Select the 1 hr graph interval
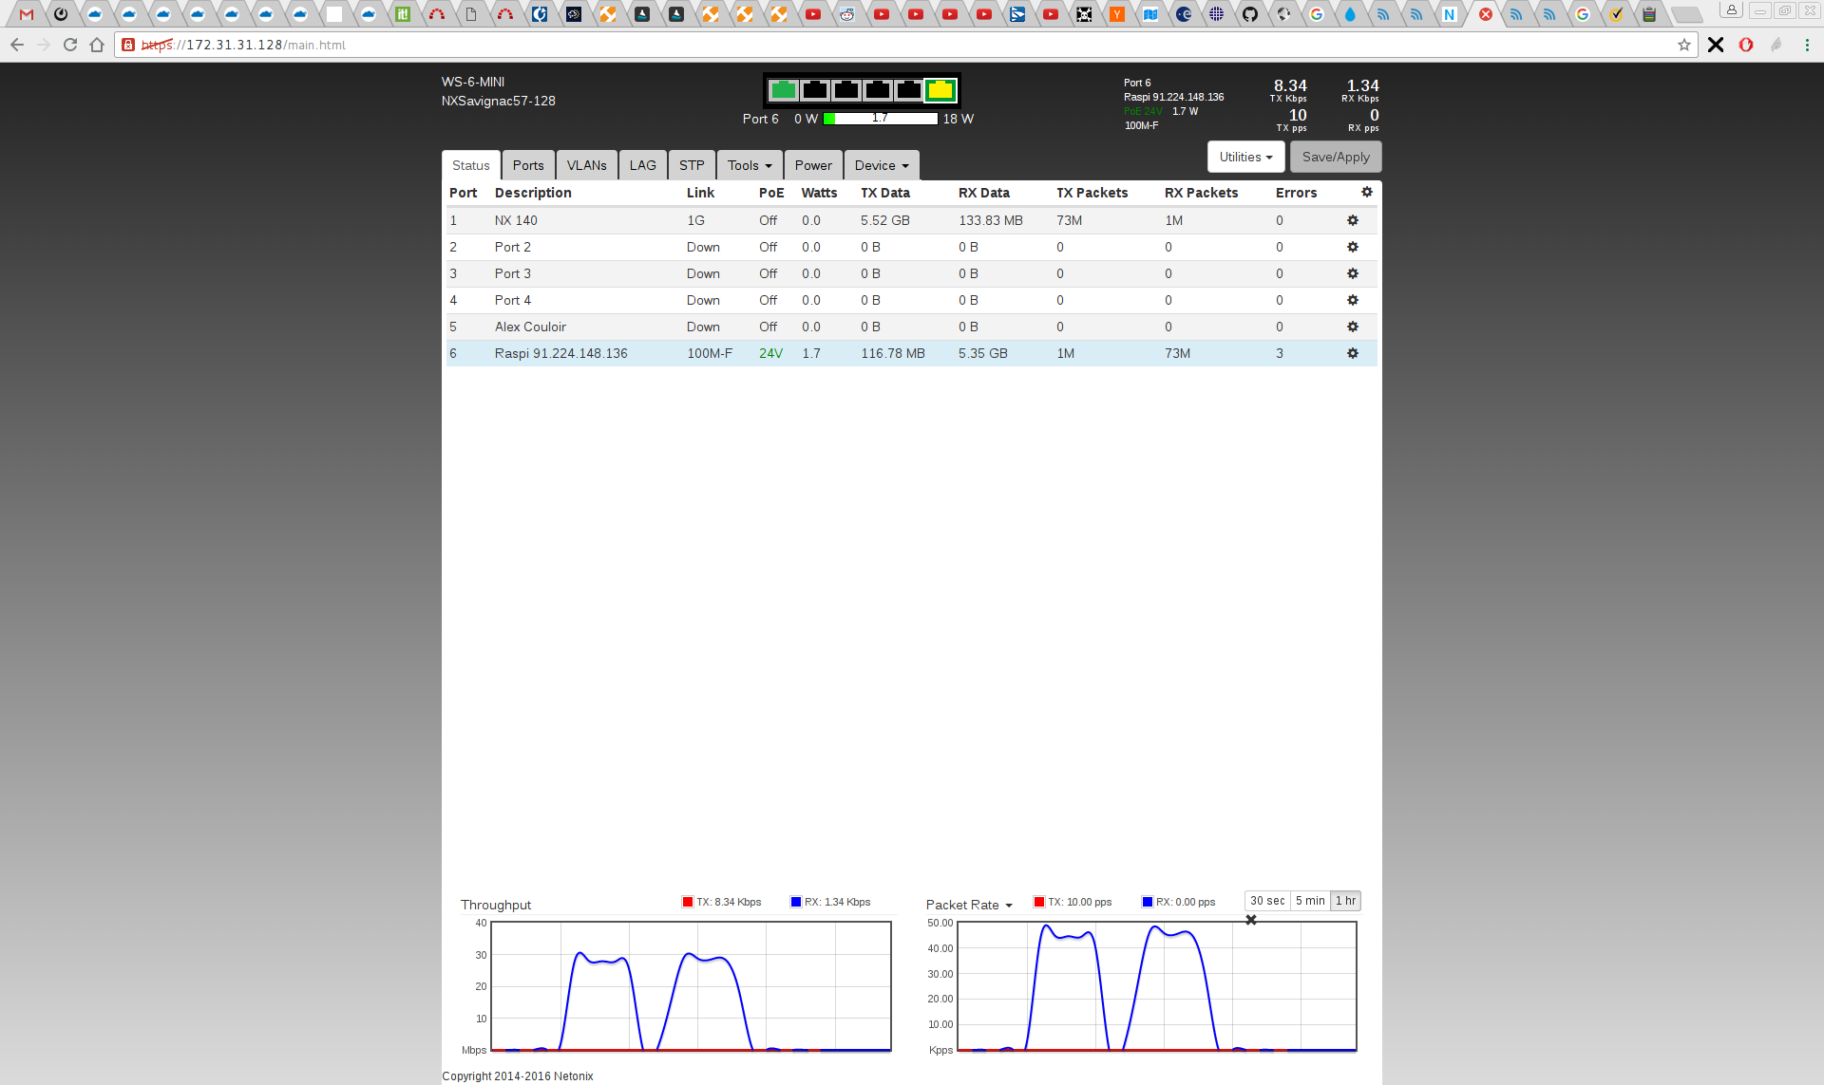Image resolution: width=1824 pixels, height=1085 pixels. pos(1345,901)
